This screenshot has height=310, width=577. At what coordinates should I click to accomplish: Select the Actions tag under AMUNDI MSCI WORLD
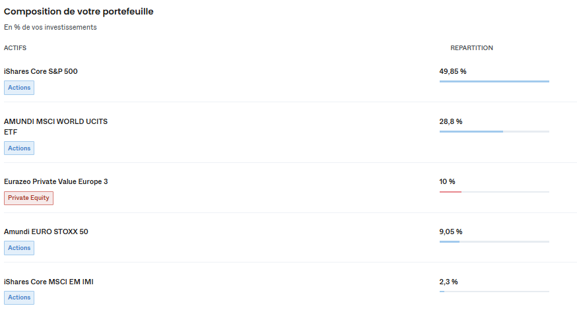coord(19,148)
